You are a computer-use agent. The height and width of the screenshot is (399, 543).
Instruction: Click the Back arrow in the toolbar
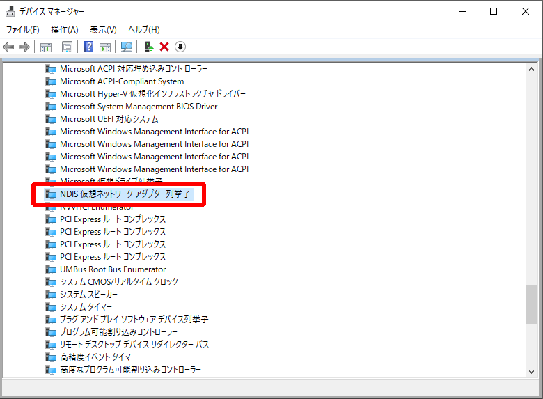(8, 47)
